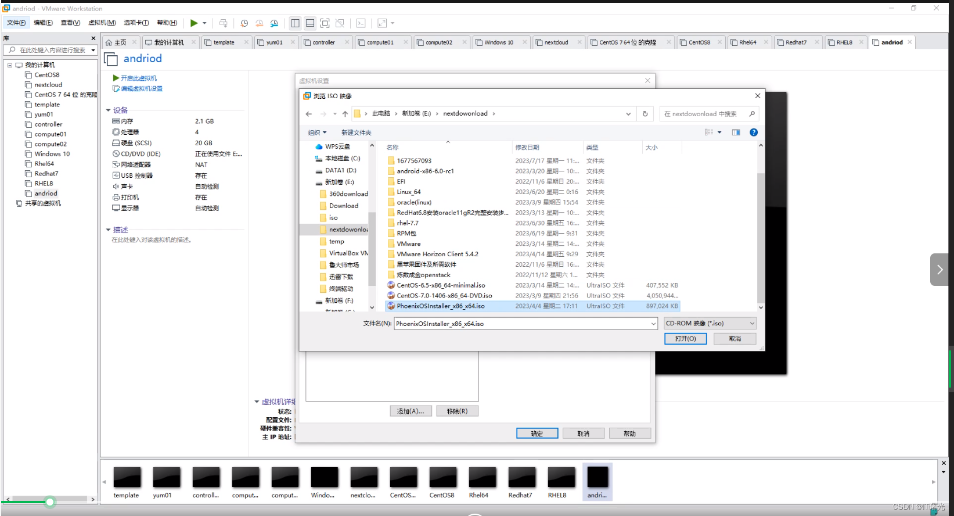This screenshot has width=954, height=516.
Task: Select compute01 in the library tree
Action: point(50,134)
